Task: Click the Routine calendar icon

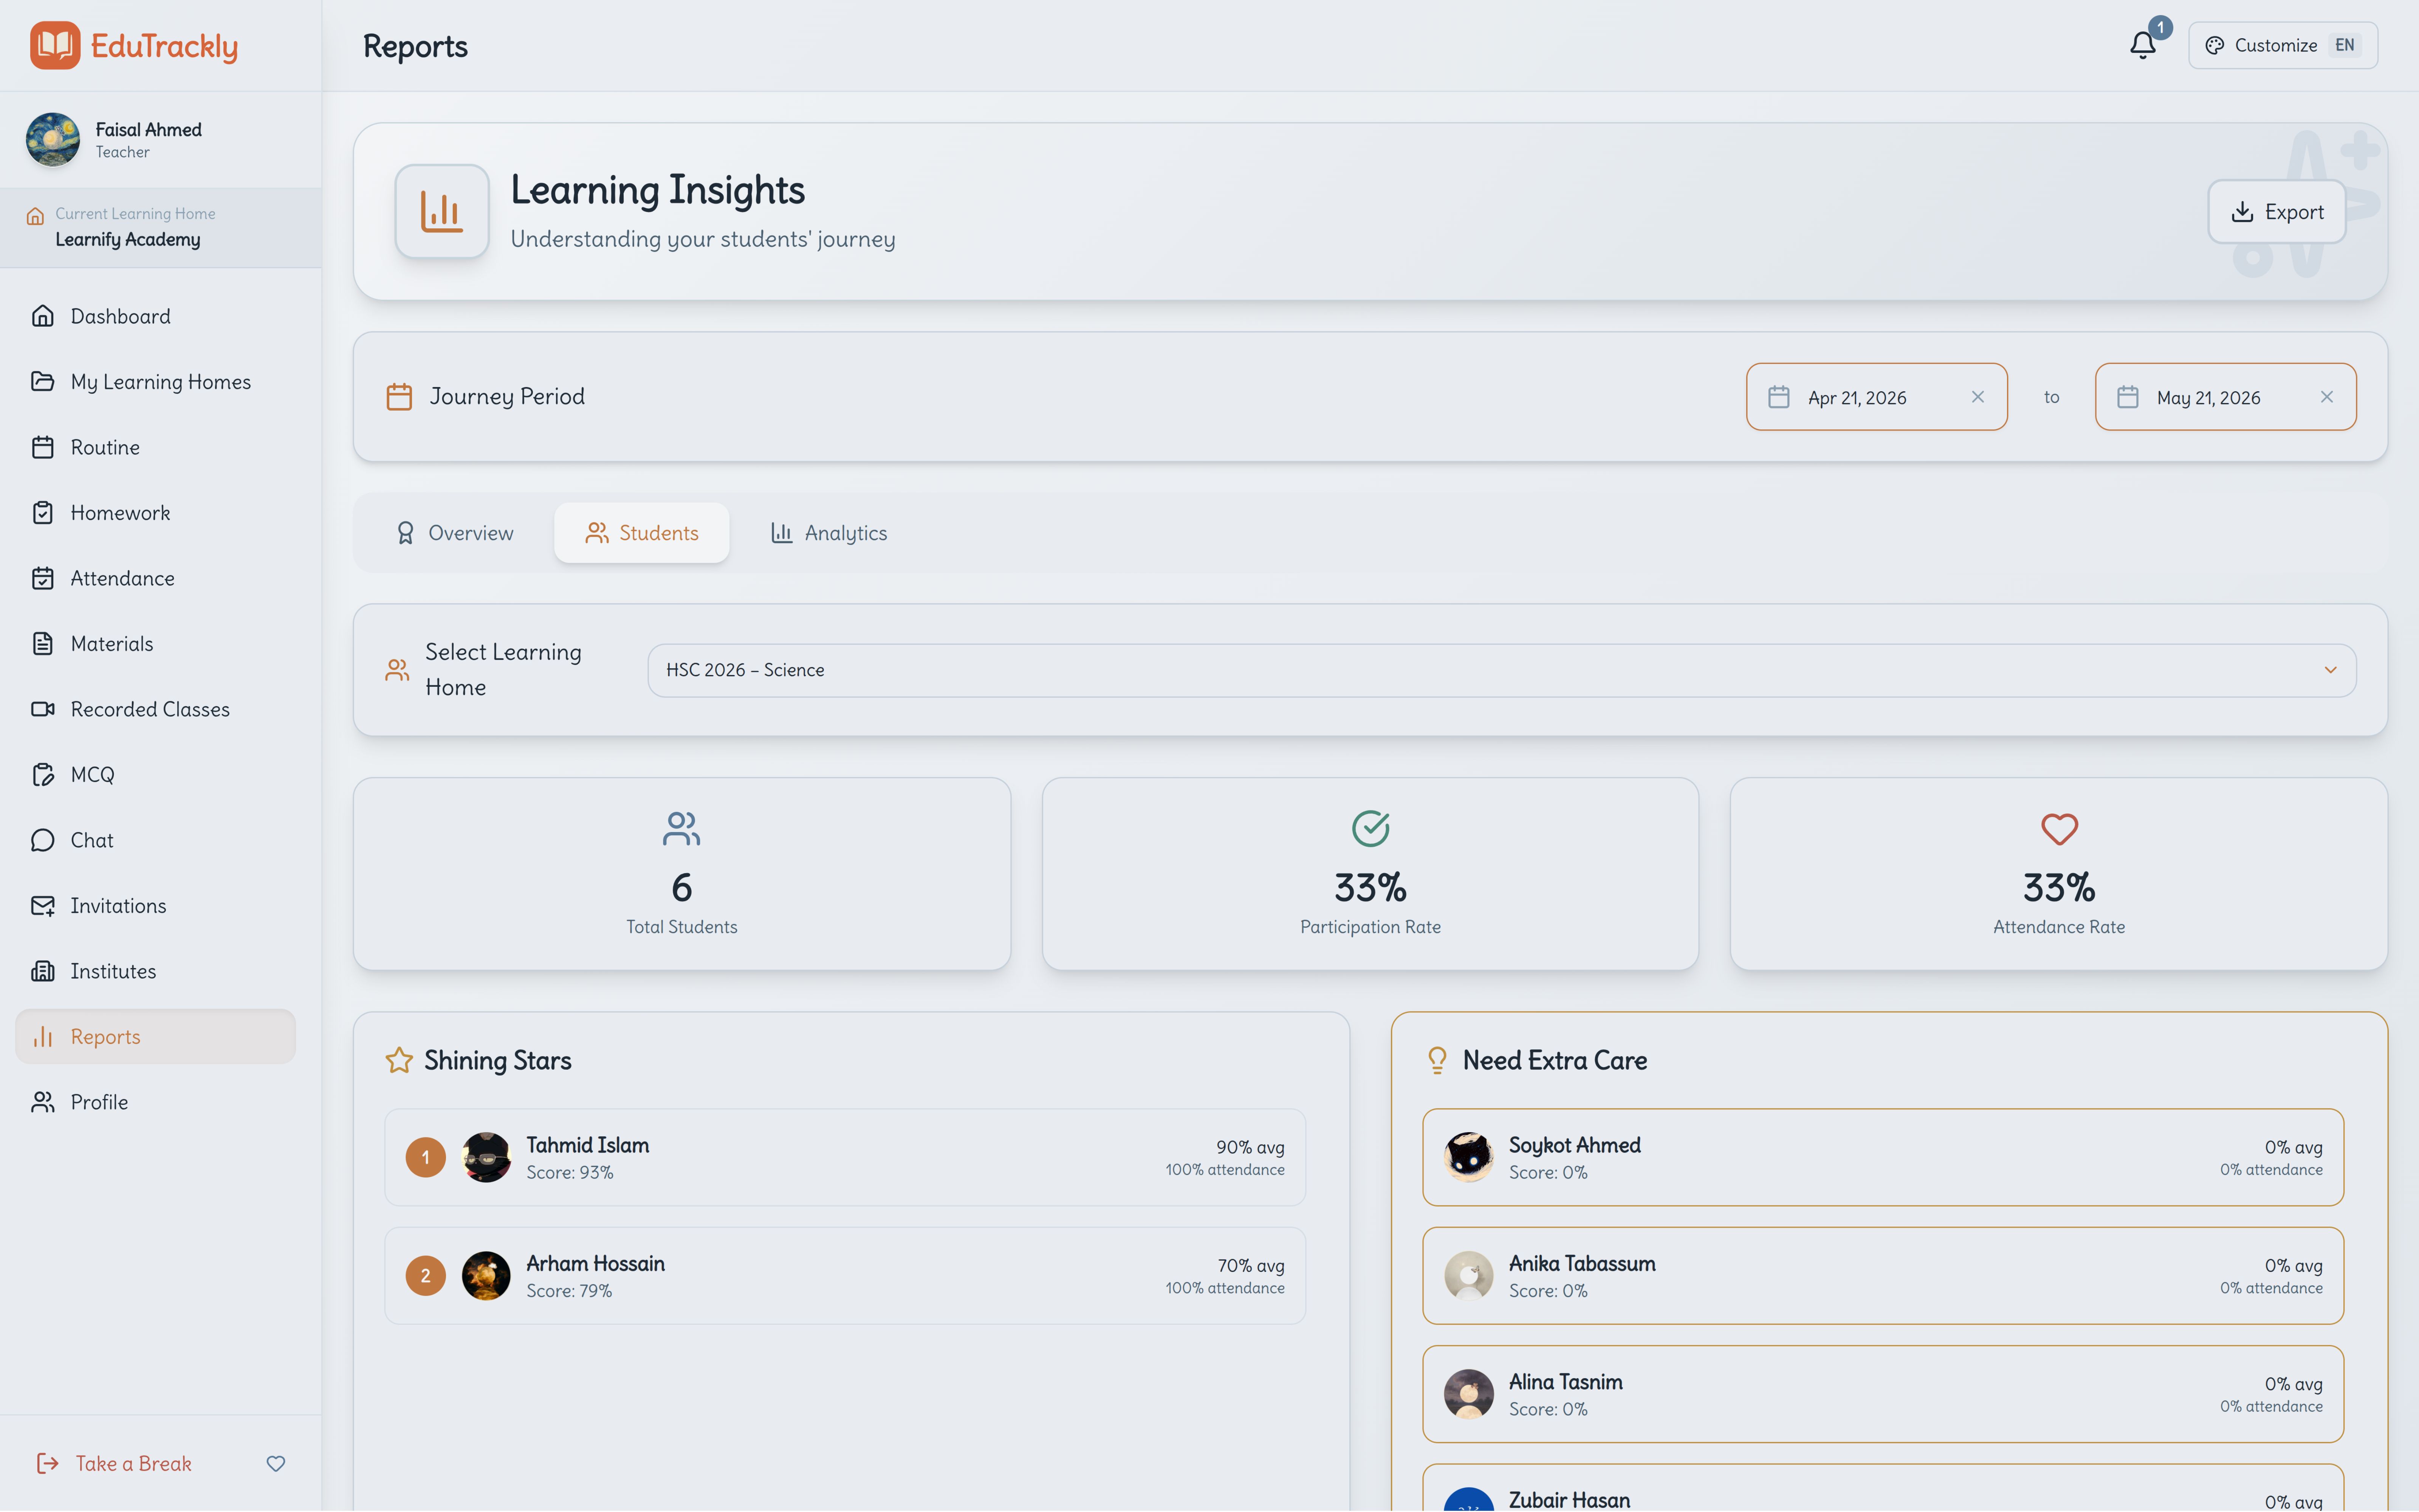Action: 43,447
